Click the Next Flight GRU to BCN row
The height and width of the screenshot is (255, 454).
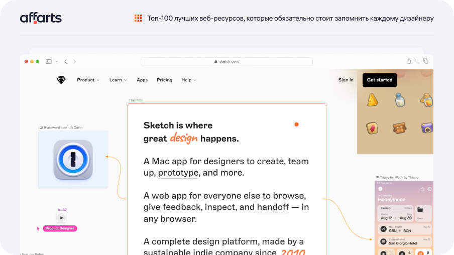[x=405, y=229]
